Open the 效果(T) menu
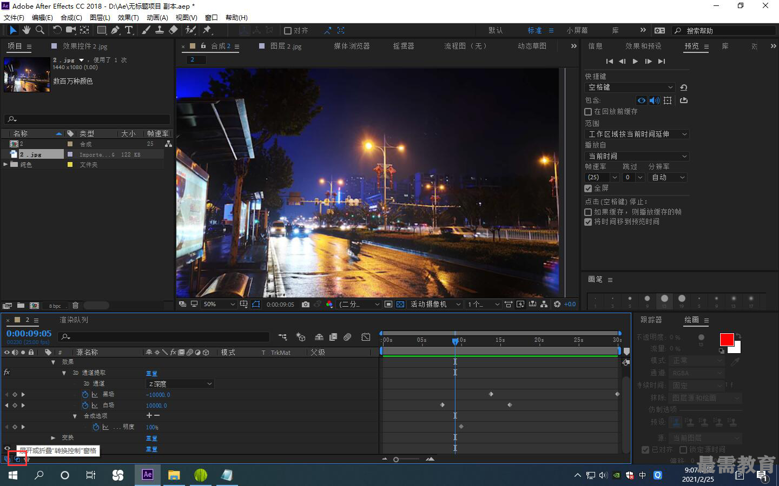This screenshot has width=779, height=486. [x=128, y=17]
